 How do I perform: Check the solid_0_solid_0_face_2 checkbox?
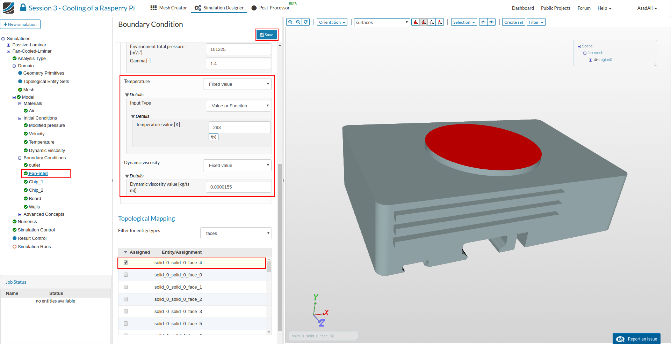coord(126,299)
